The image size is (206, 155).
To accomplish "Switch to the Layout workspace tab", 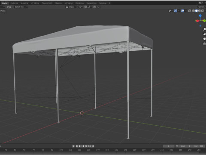I will (x=5, y=3).
